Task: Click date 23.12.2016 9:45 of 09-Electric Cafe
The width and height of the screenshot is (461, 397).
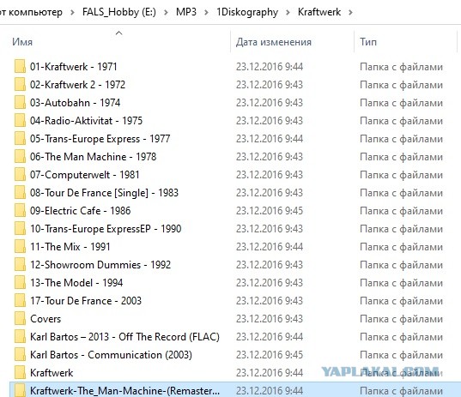Action: click(270, 211)
